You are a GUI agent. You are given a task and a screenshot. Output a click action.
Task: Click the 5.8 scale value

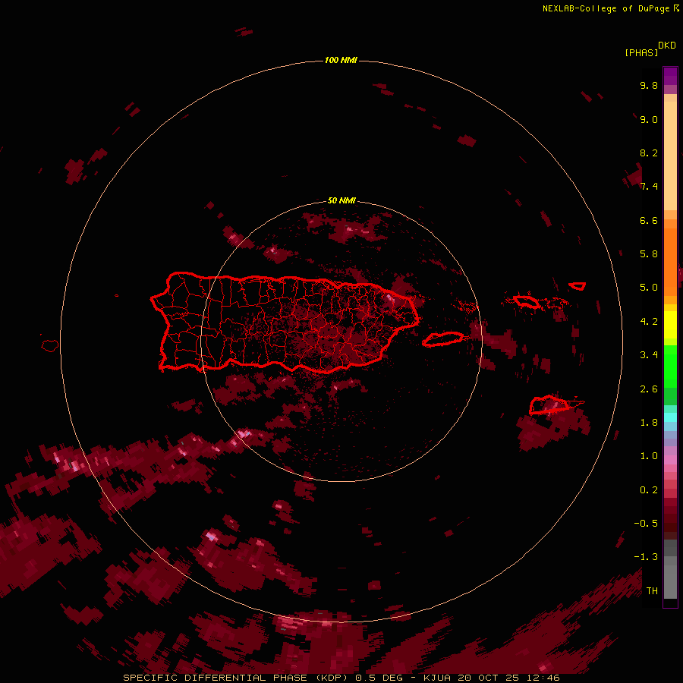click(x=649, y=254)
